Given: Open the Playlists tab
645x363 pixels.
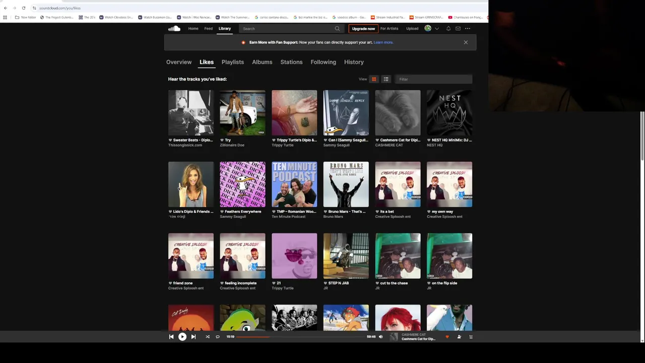Looking at the screenshot, I should tap(233, 62).
